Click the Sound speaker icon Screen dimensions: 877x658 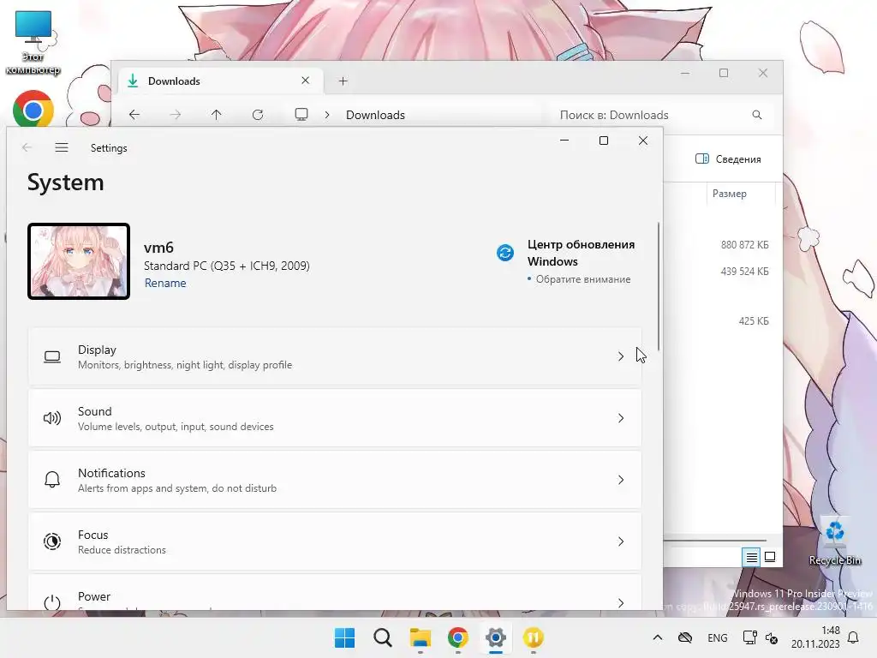[x=52, y=418]
